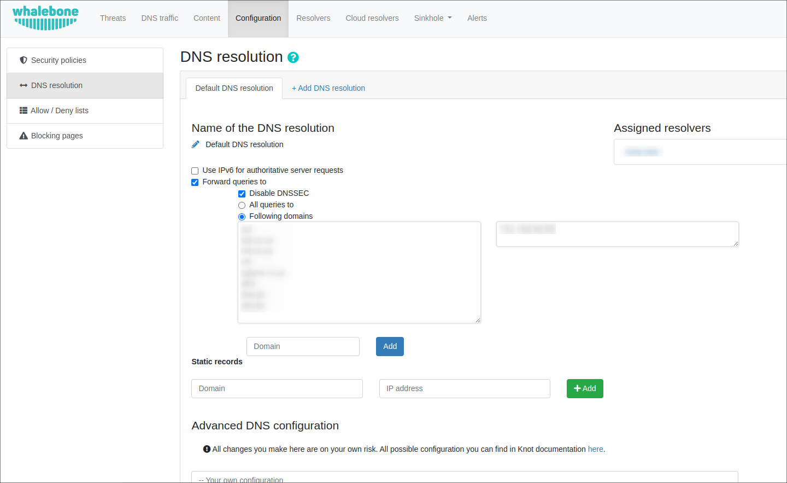The width and height of the screenshot is (787, 483).
Task: Click the warning icon for Blocking pages
Action: pos(24,136)
